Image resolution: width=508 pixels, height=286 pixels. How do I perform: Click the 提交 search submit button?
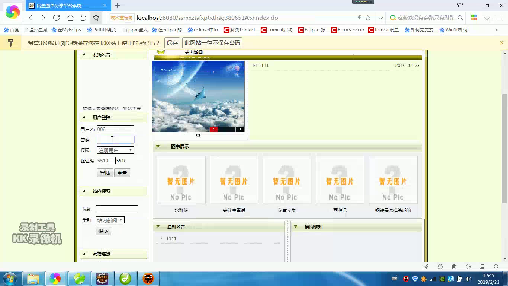point(103,231)
